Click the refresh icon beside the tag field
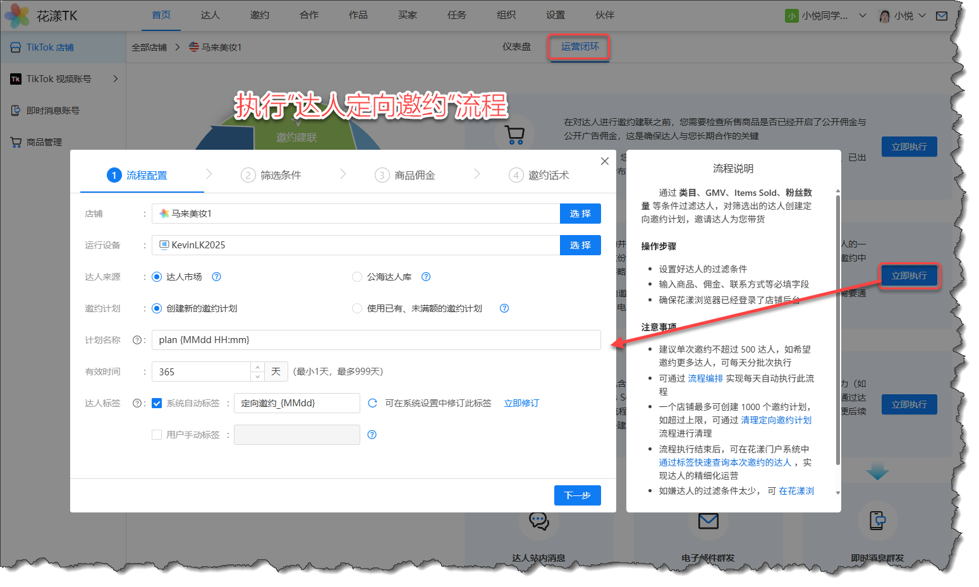Screen dimensions: 979x587 click(x=372, y=403)
